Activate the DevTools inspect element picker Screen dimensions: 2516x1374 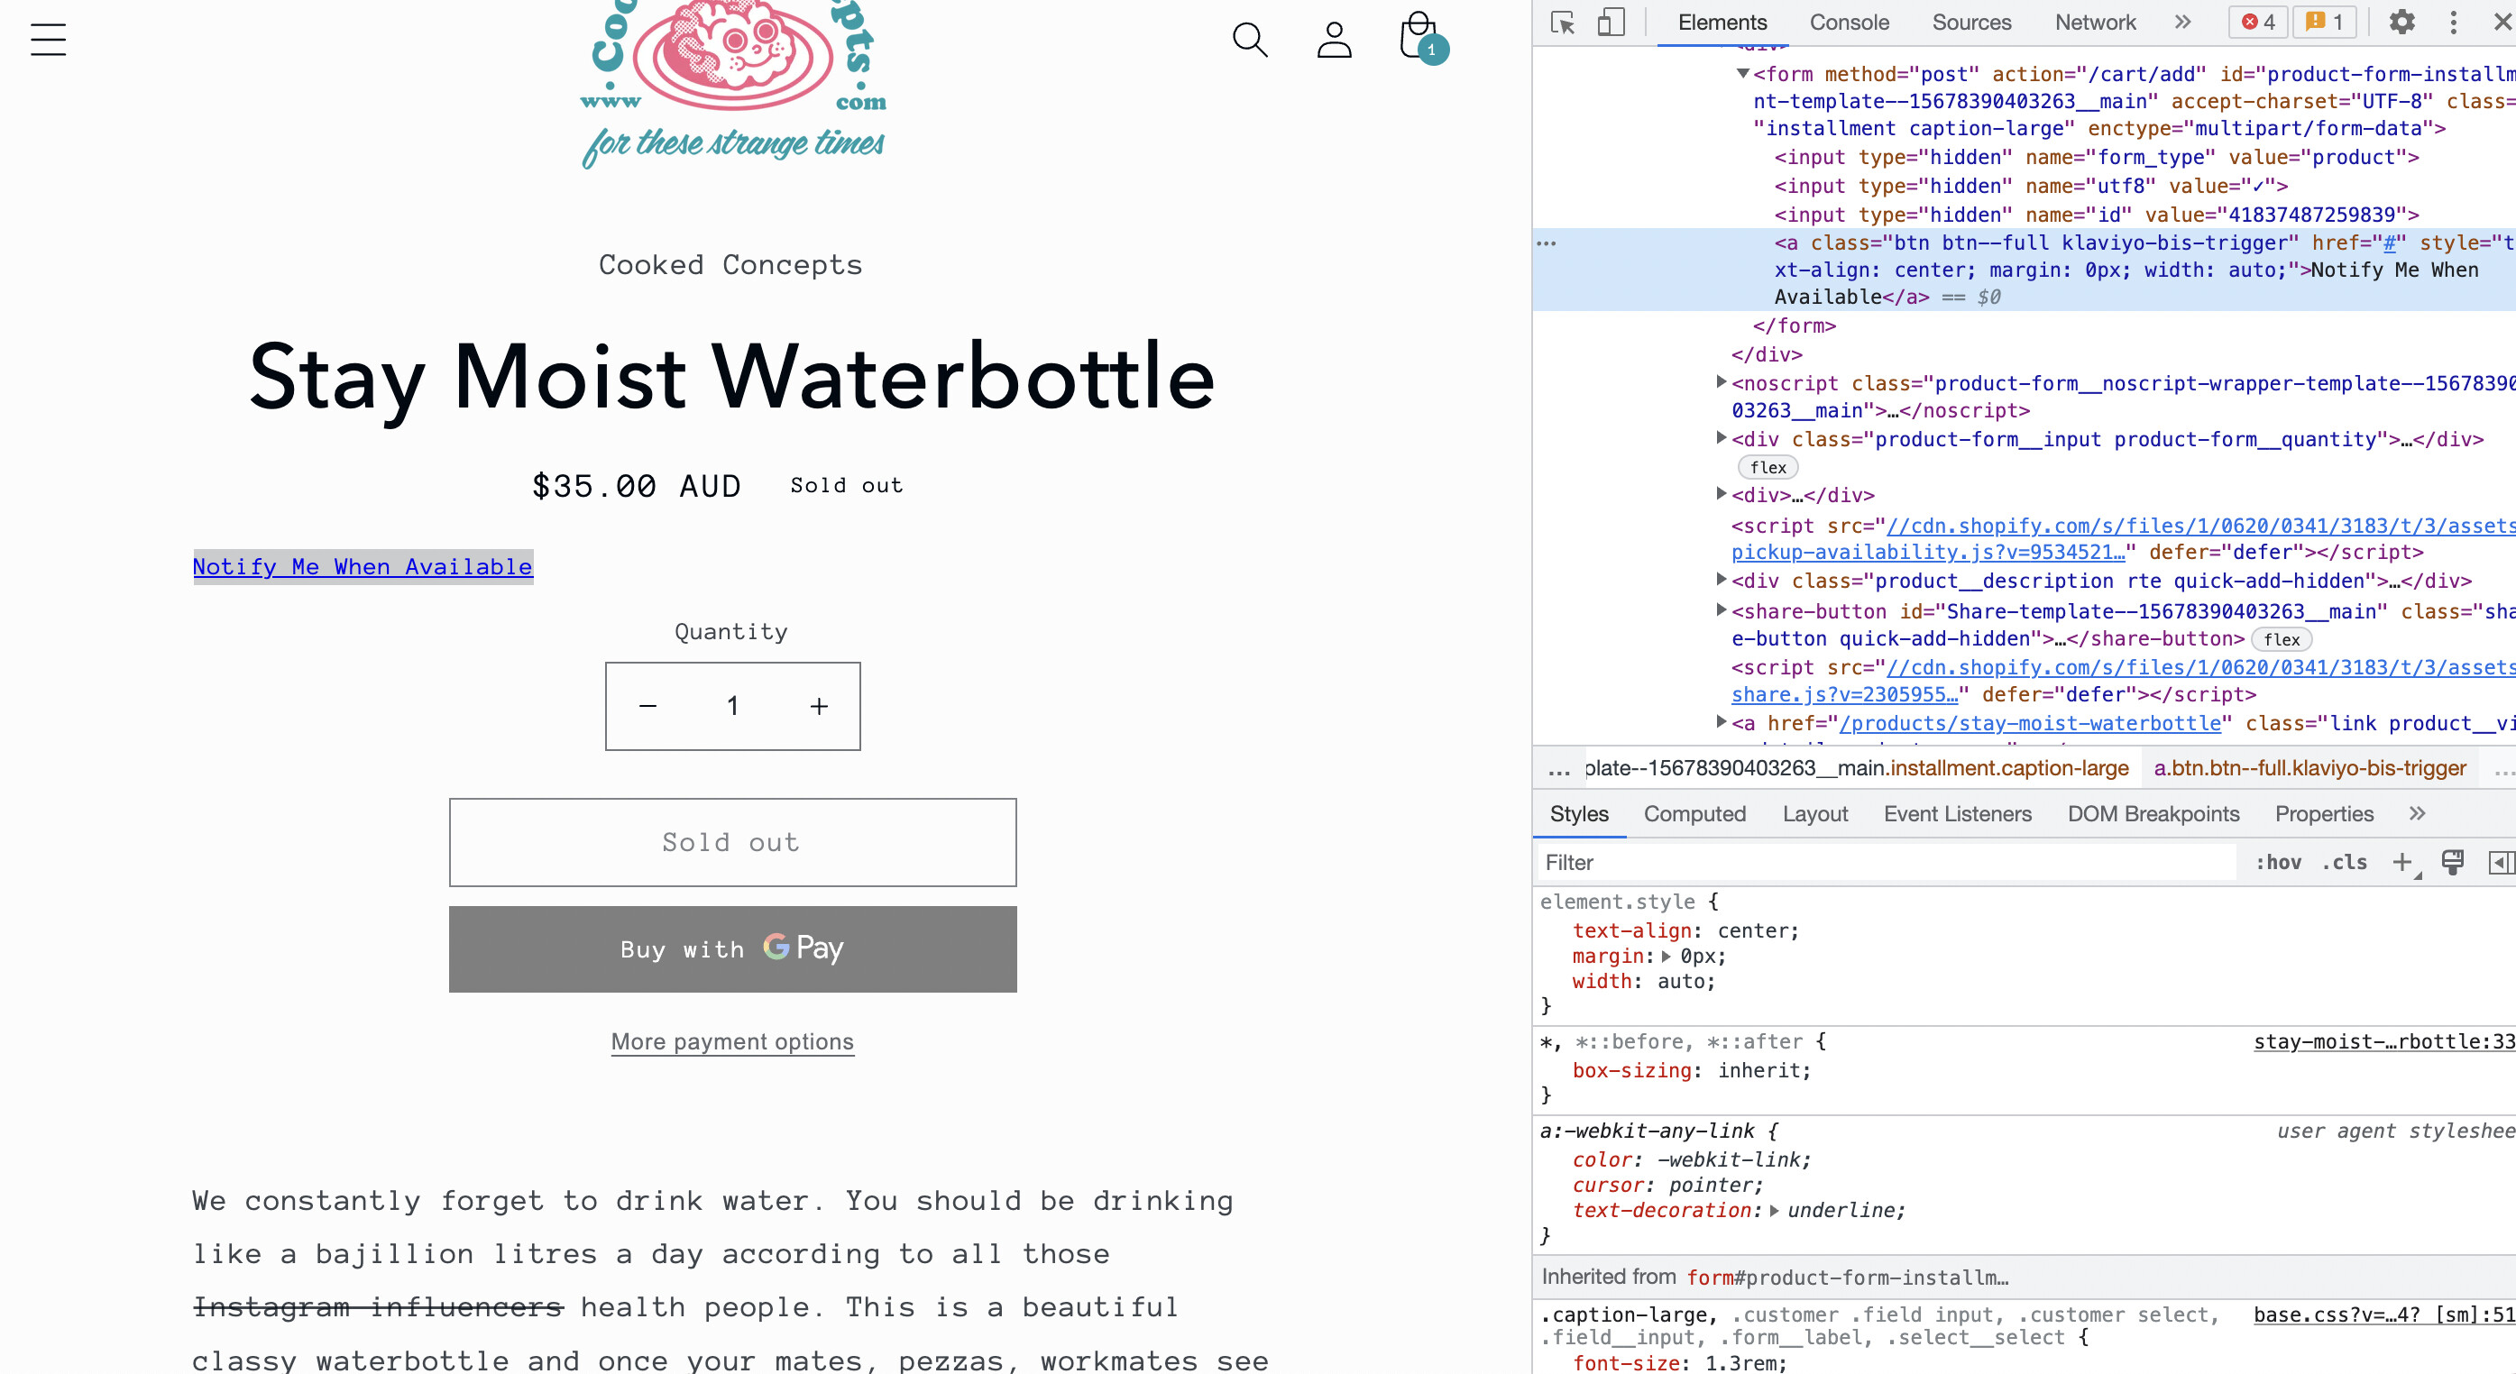coord(1563,23)
